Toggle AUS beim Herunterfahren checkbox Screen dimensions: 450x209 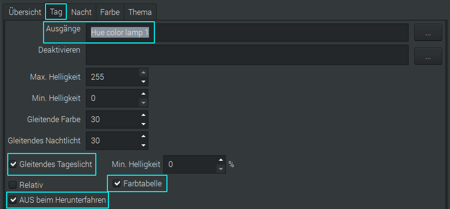(x=13, y=199)
